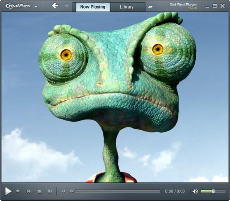The height and width of the screenshot is (201, 230).
Task: Stop playback with the square button
Action: [39, 192]
